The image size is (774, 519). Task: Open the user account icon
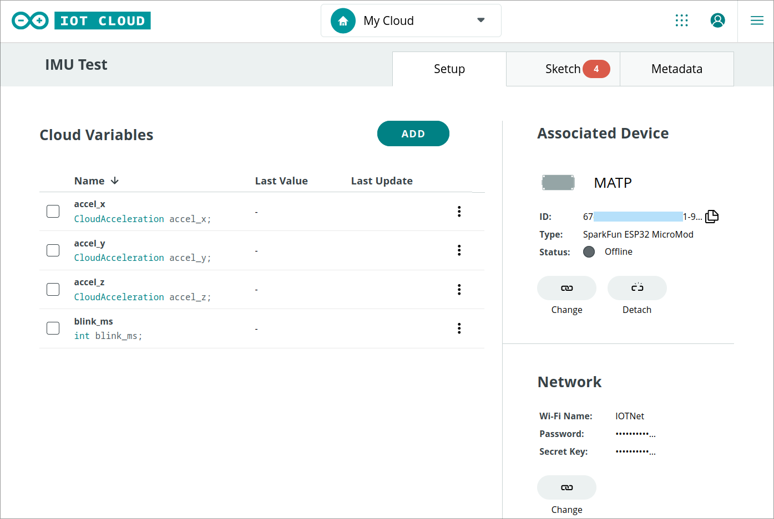coord(717,20)
